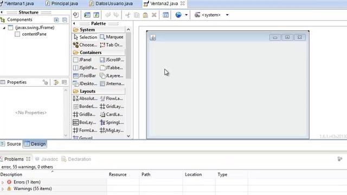
Task: Collapse the Layouts palette category
Action: [x=99, y=91]
